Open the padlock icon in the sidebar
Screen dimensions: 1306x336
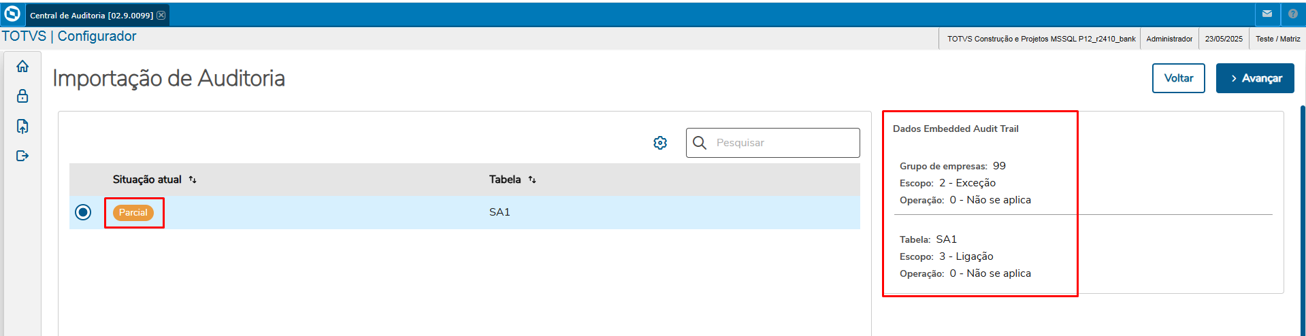tap(22, 96)
